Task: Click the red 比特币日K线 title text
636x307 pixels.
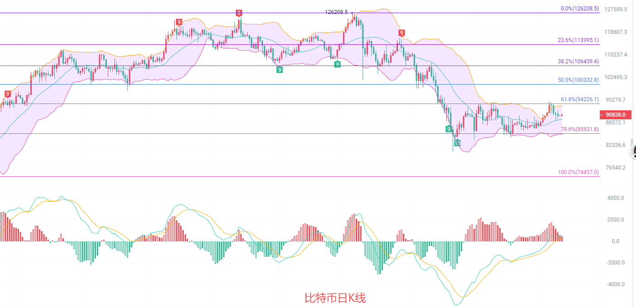Action: click(335, 298)
